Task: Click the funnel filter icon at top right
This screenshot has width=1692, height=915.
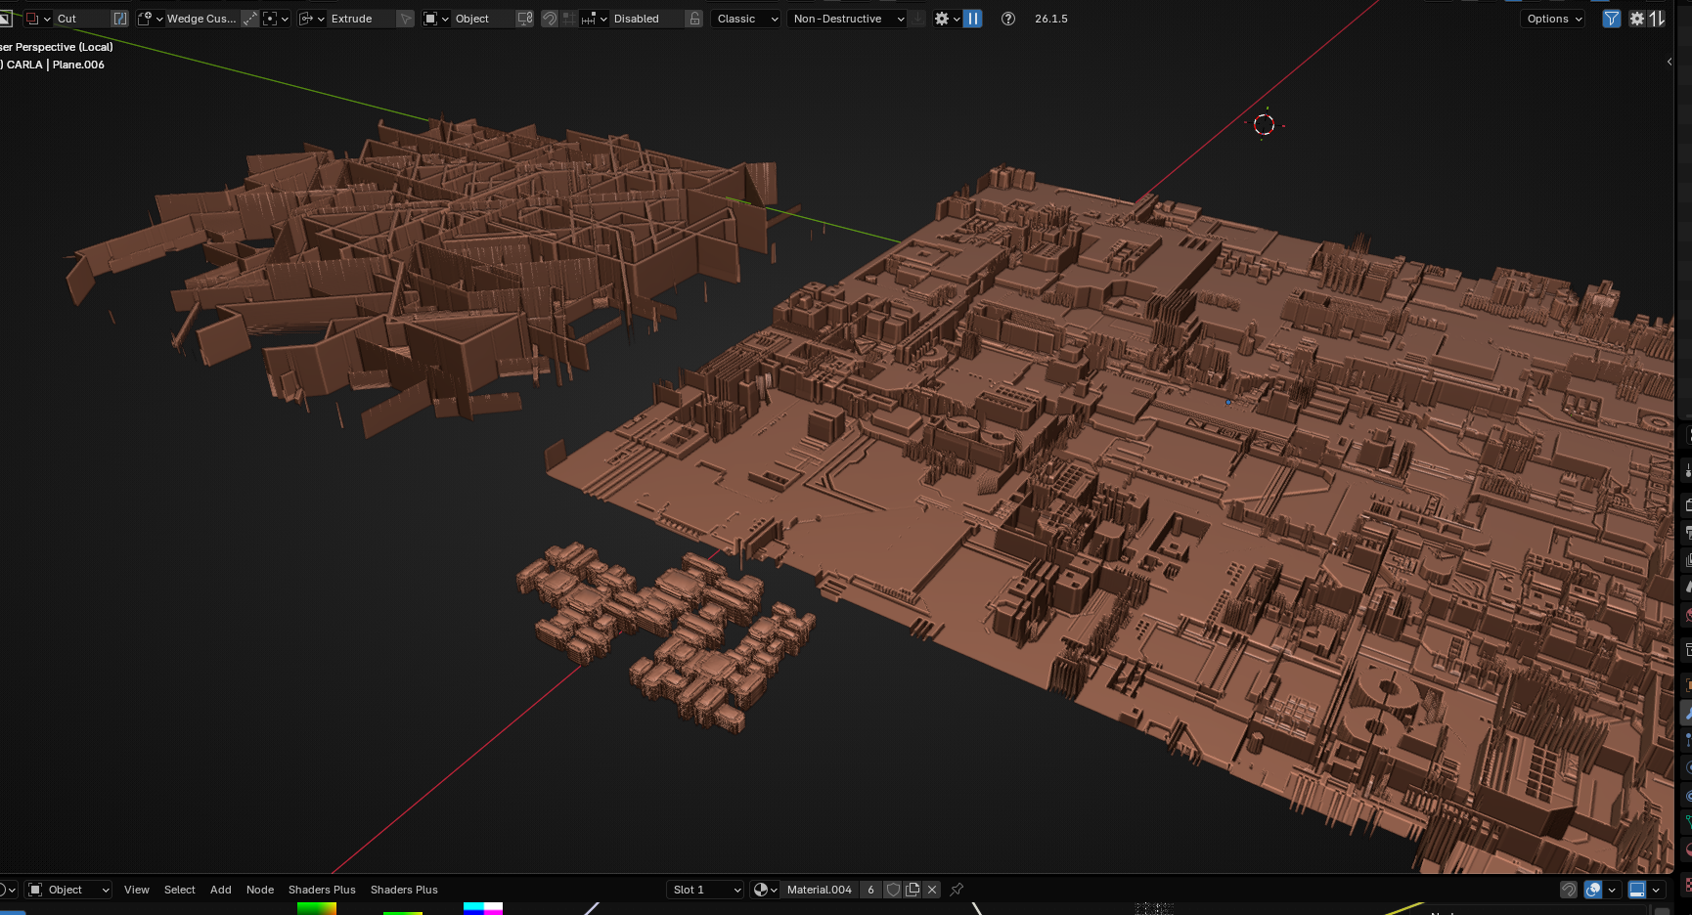Action: (x=1611, y=19)
